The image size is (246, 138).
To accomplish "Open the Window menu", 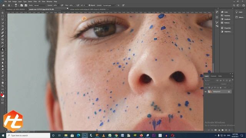I will point(50,2).
